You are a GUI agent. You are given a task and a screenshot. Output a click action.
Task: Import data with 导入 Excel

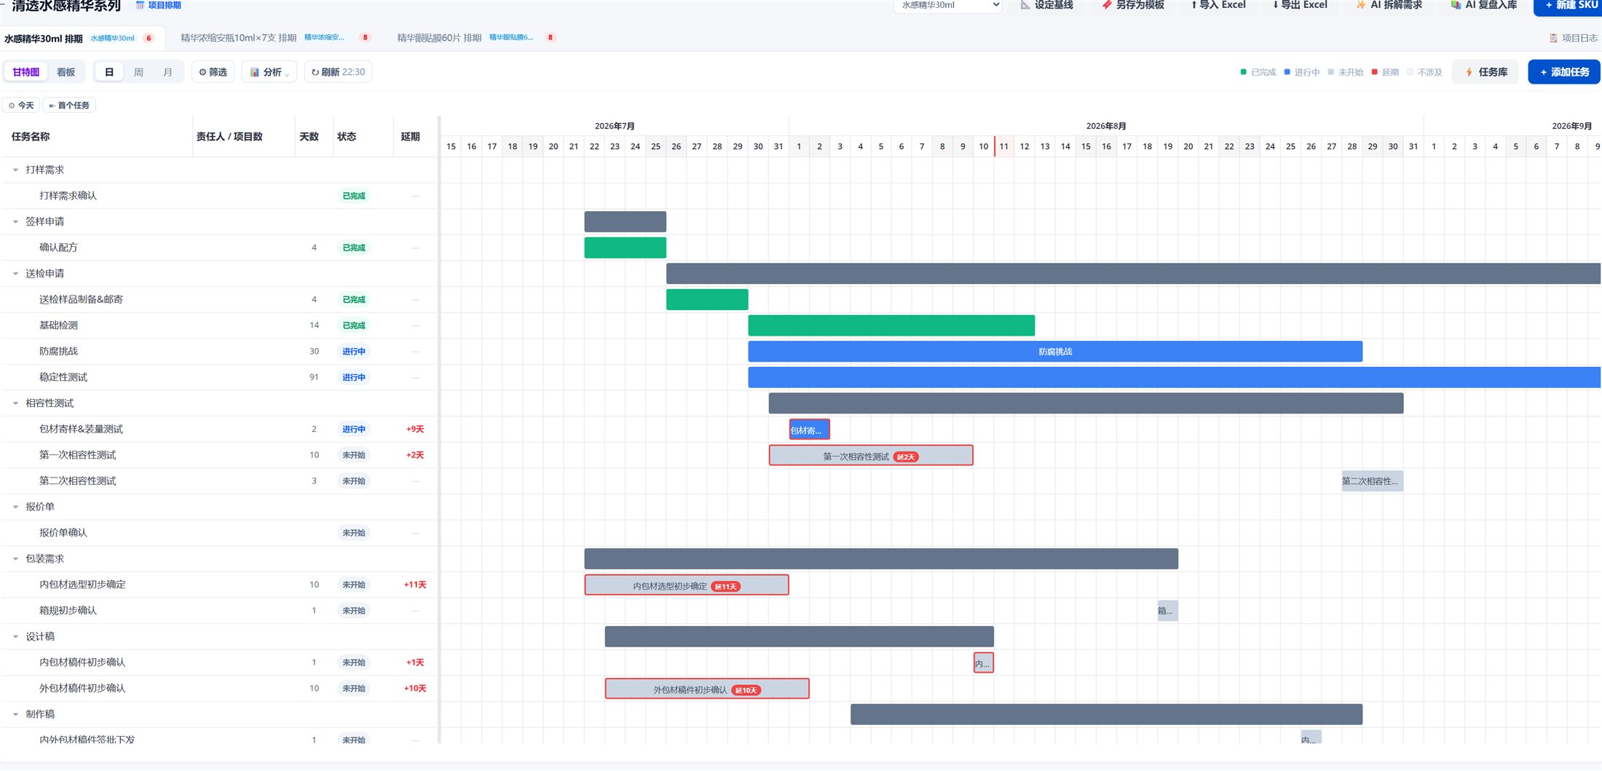pyautogui.click(x=1218, y=5)
